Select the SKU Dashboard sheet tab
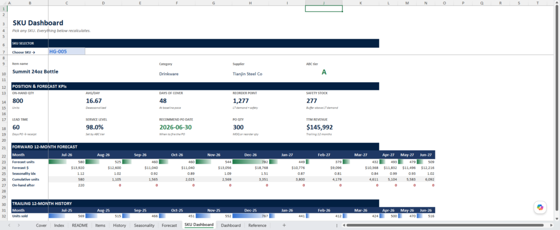560x230 pixels. coord(199,225)
